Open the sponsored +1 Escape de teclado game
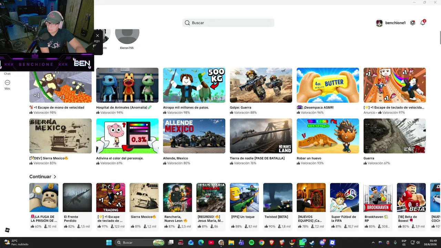 pos(395,85)
